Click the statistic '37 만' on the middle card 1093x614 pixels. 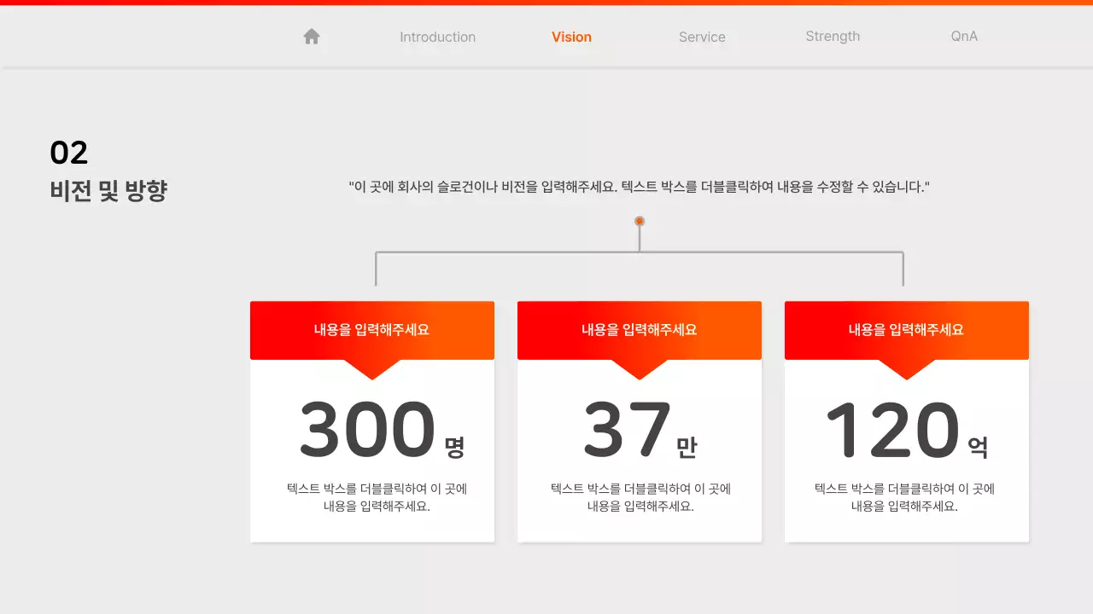(x=639, y=429)
